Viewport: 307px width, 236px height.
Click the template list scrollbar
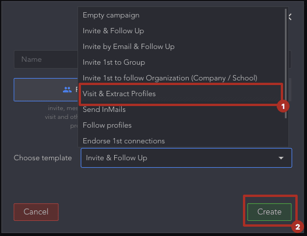(285, 64)
